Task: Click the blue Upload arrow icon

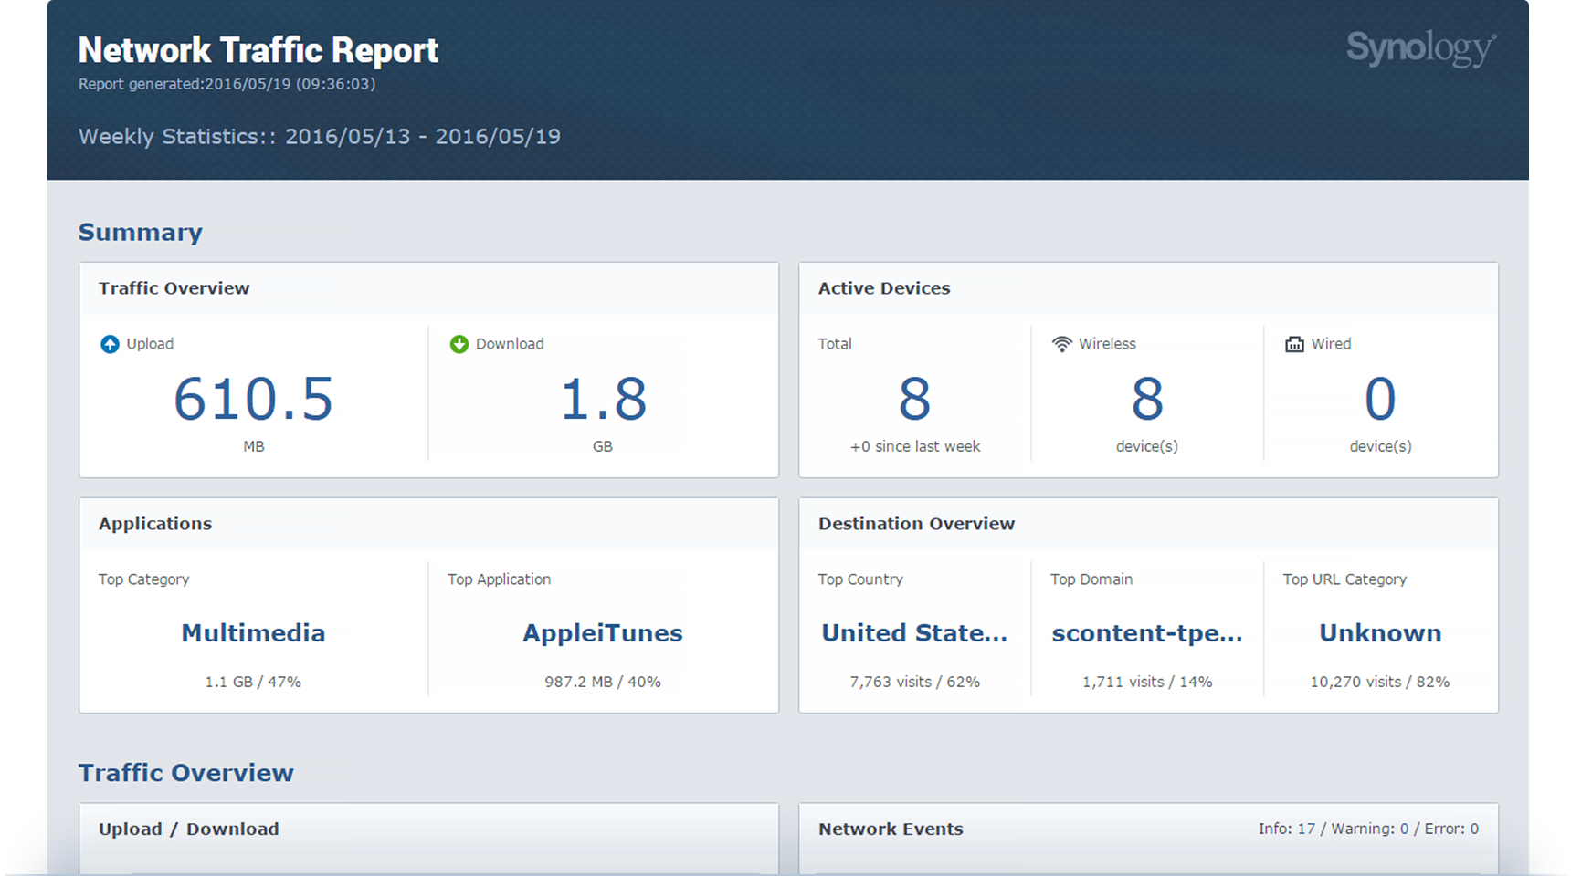Action: click(110, 344)
